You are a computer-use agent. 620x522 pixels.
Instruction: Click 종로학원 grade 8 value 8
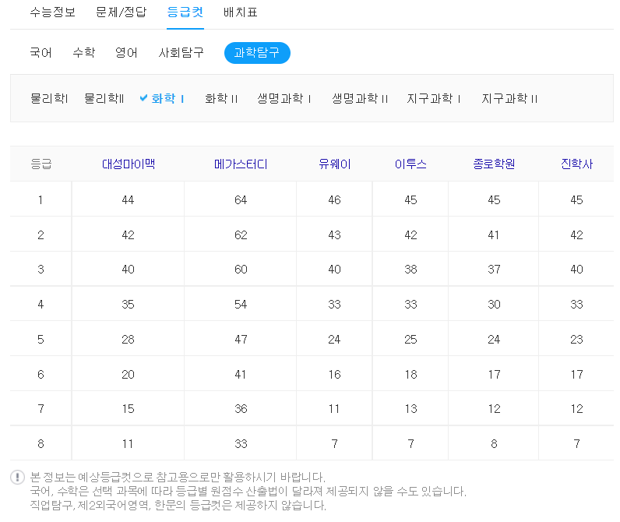(x=494, y=444)
